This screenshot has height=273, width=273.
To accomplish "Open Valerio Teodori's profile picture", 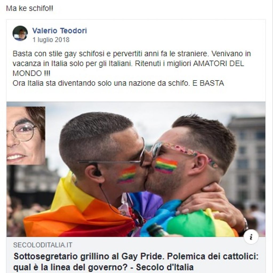I will (x=20, y=33).
